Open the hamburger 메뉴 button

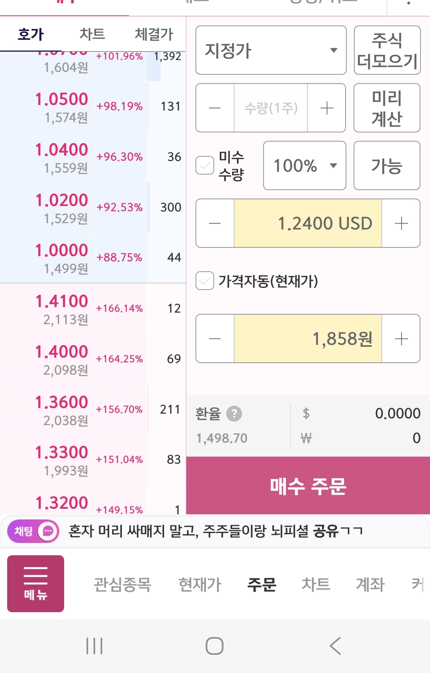pyautogui.click(x=35, y=584)
